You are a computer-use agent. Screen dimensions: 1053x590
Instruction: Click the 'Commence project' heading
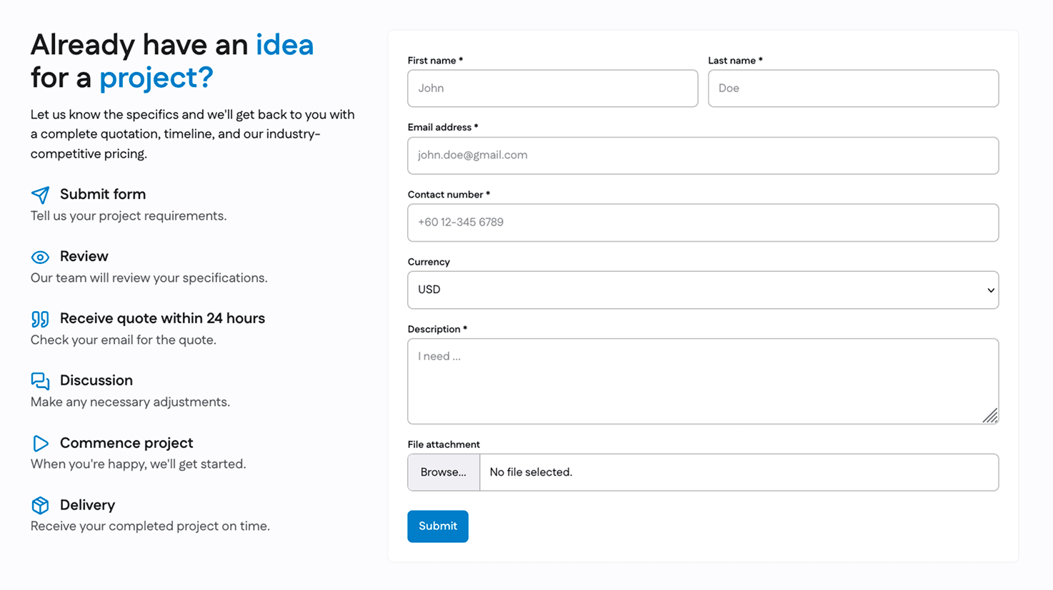[126, 443]
